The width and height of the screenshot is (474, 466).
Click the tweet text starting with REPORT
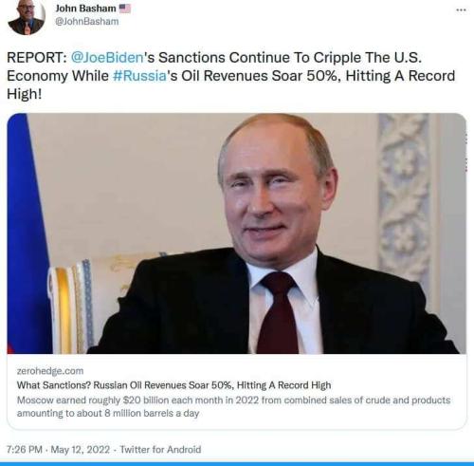click(231, 76)
